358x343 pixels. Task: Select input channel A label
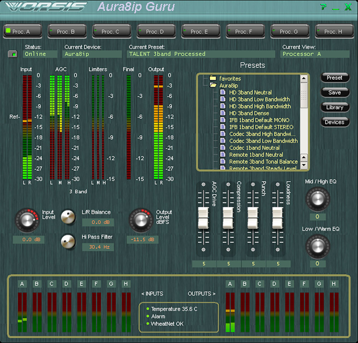click(x=22, y=284)
